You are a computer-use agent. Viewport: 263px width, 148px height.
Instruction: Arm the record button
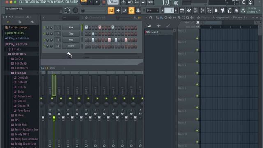[104, 2]
